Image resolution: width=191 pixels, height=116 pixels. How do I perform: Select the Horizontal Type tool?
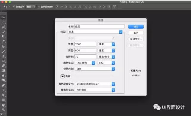click(3, 90)
